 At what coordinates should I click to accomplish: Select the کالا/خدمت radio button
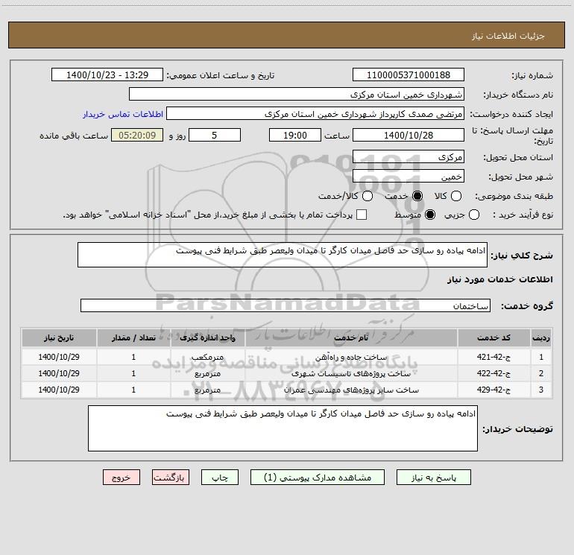click(368, 196)
